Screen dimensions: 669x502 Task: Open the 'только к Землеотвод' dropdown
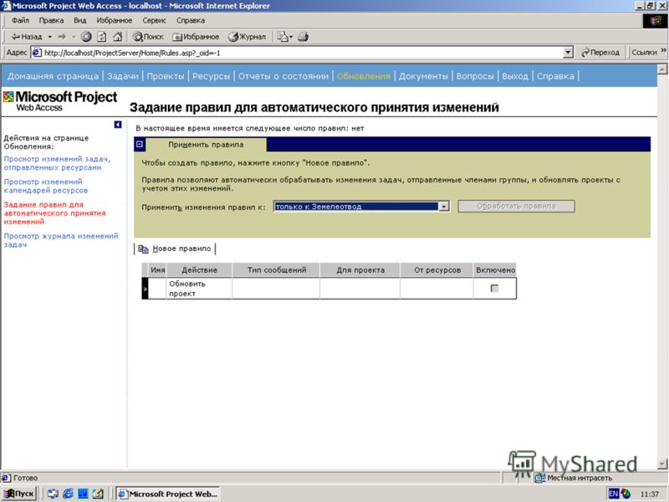coord(361,207)
